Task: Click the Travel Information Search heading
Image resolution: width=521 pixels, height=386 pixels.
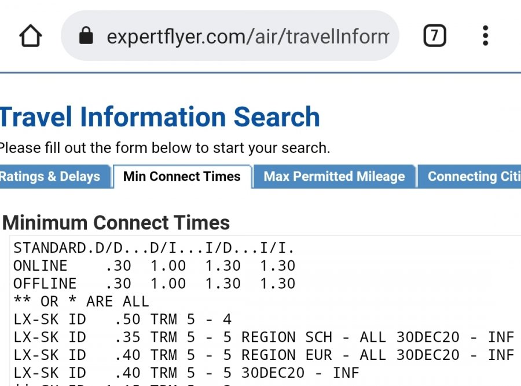Action: [x=160, y=117]
